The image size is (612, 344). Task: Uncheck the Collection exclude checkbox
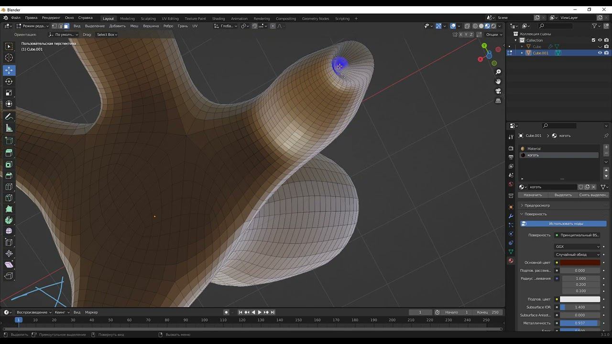point(593,40)
